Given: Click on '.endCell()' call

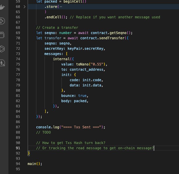Looking at the screenshot, I should coord(55,17).
